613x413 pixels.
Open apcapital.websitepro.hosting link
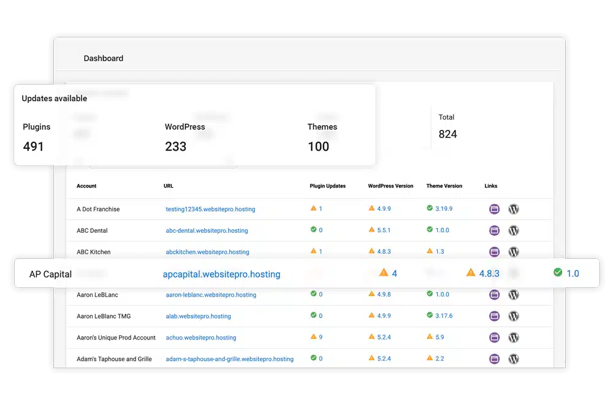pyautogui.click(x=221, y=274)
